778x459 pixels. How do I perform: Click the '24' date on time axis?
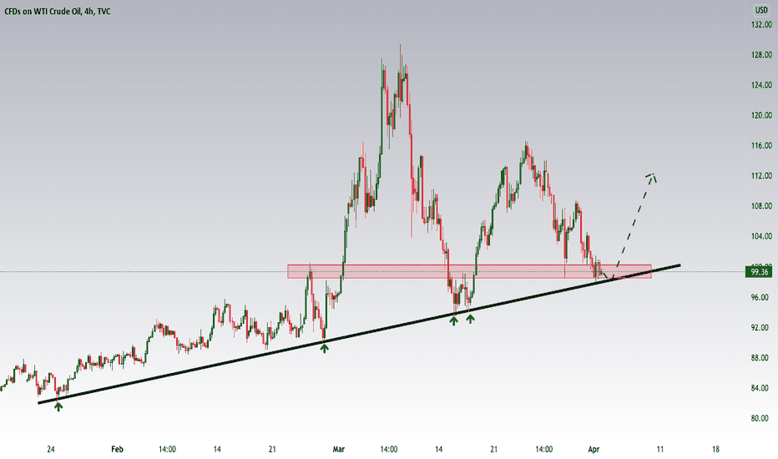click(51, 449)
